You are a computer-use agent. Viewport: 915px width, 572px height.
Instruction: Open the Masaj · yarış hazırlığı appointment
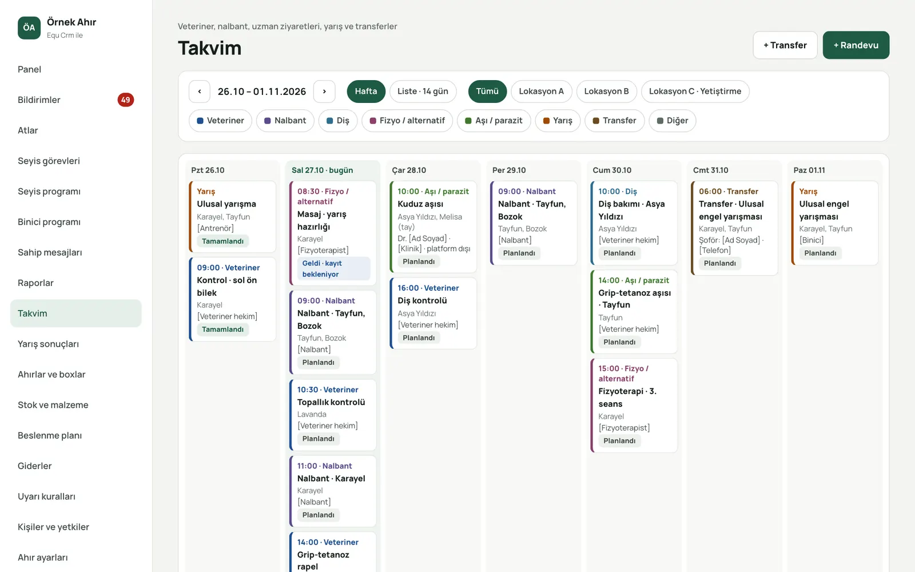coord(333,233)
